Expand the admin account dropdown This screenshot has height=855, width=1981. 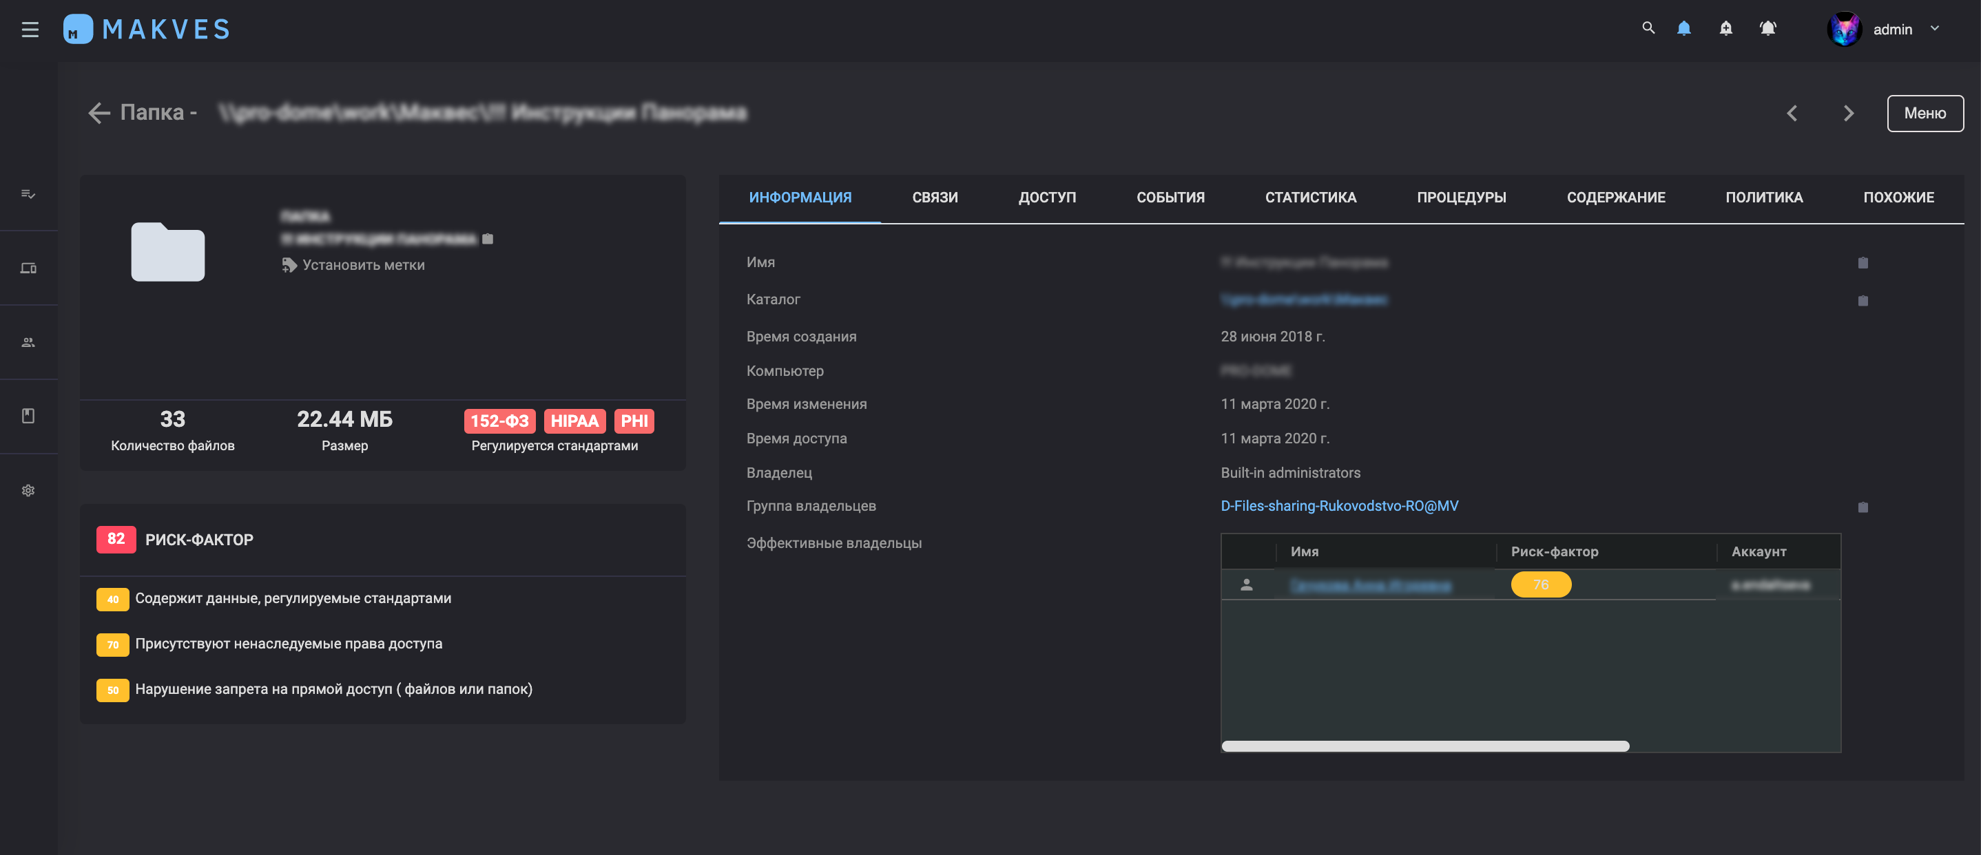1935,29
